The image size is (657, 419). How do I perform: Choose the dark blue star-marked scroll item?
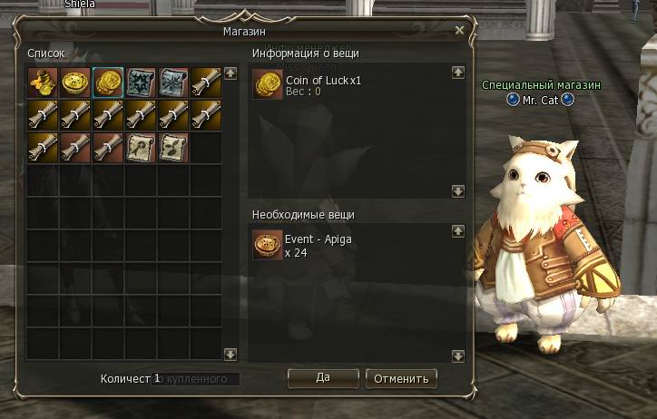coord(141,83)
